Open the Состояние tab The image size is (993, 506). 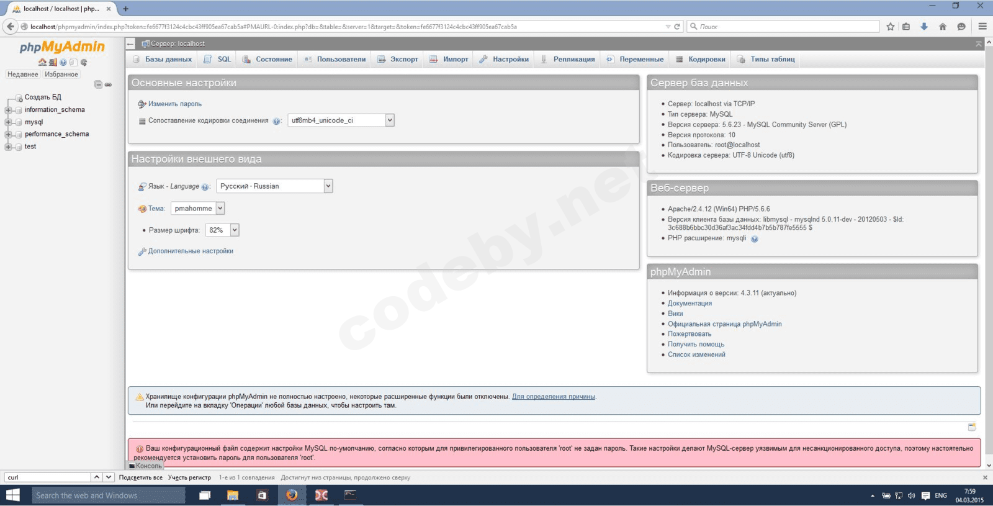(x=267, y=60)
